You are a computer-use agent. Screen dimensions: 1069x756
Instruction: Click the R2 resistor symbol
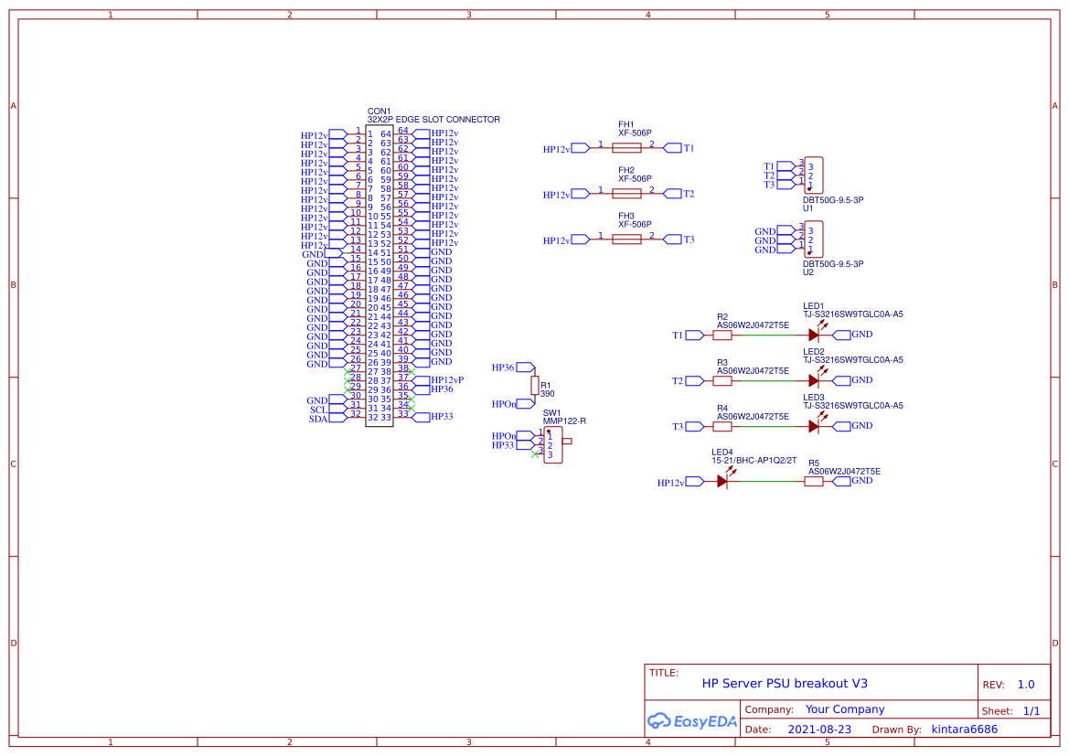(x=722, y=335)
